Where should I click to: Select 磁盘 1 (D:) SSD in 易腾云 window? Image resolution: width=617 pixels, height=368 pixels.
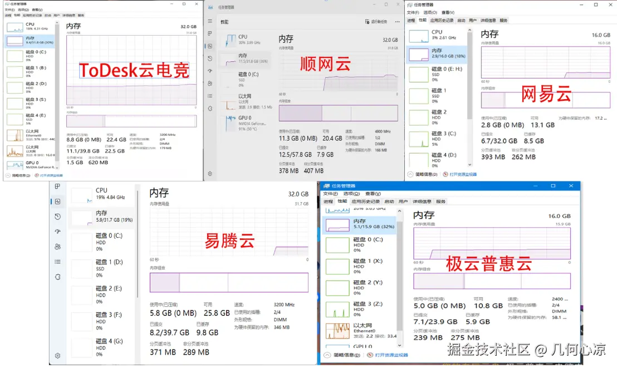102,268
